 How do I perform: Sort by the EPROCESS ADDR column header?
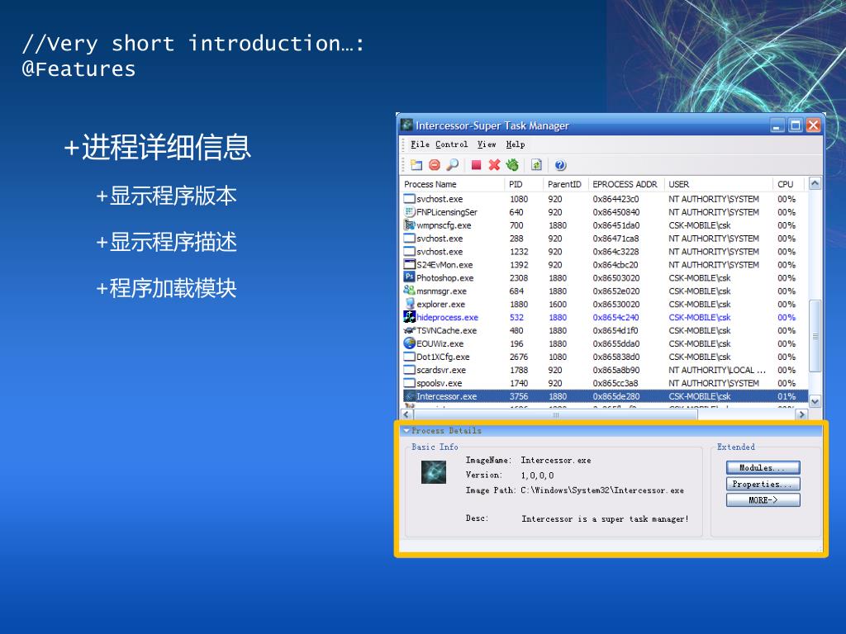pos(626,184)
